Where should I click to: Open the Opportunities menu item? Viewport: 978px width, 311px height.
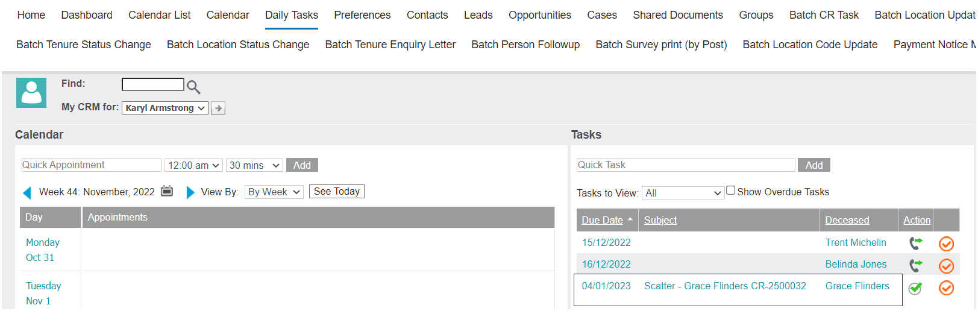coord(540,15)
